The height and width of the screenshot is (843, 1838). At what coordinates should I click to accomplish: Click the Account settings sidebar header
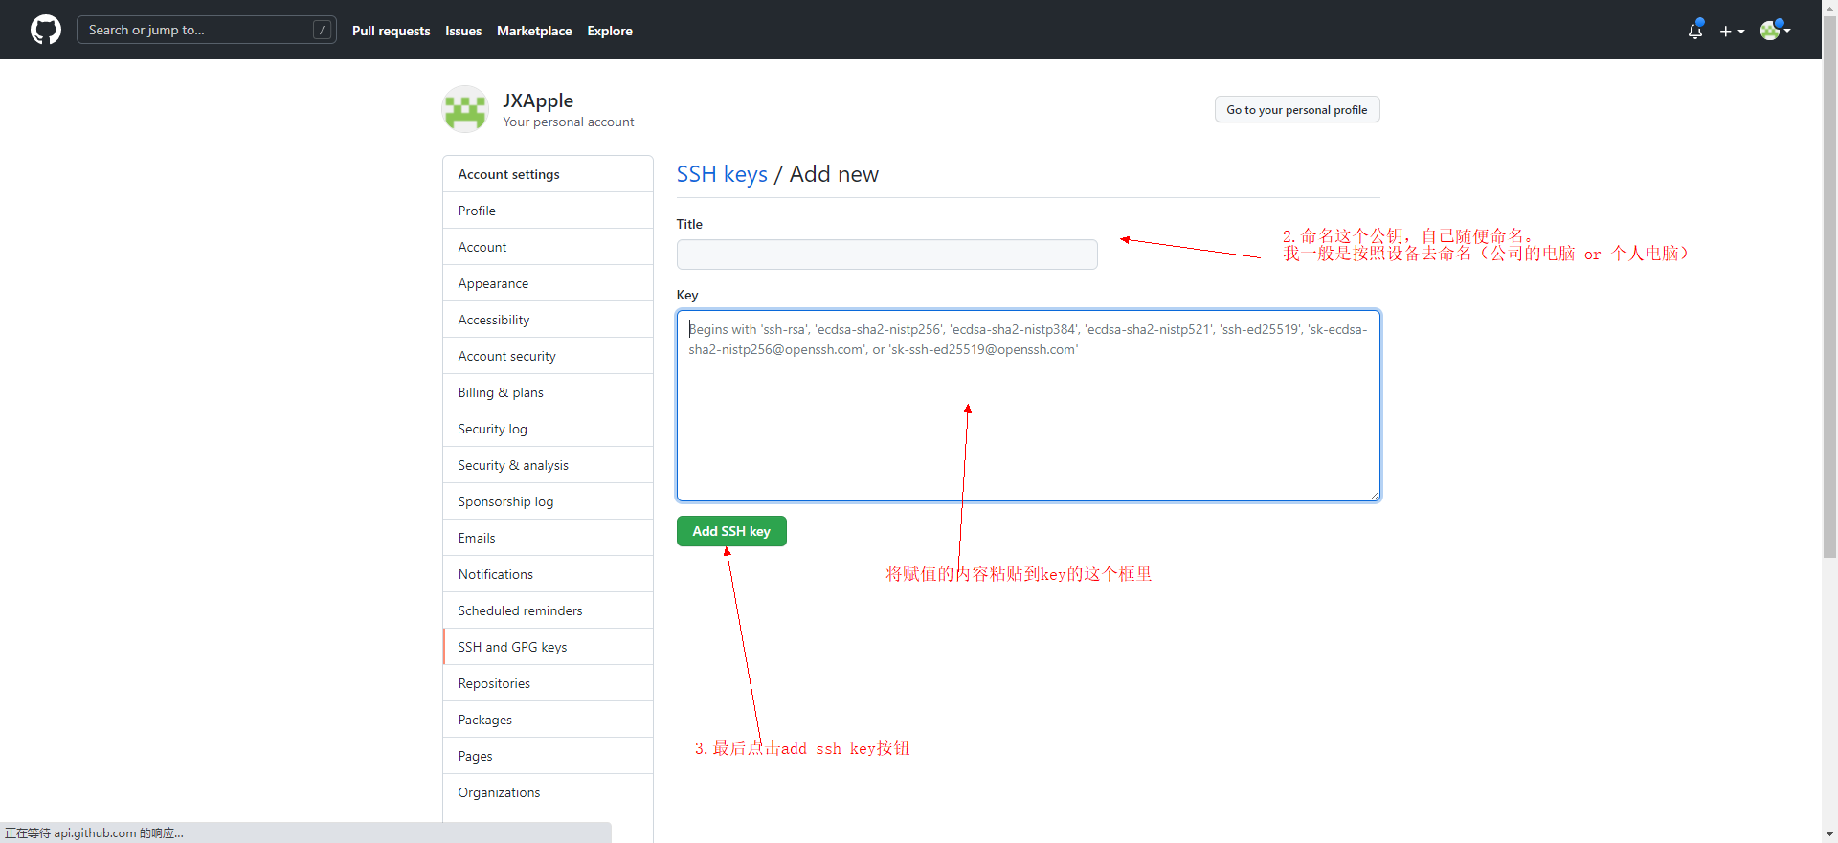548,174
